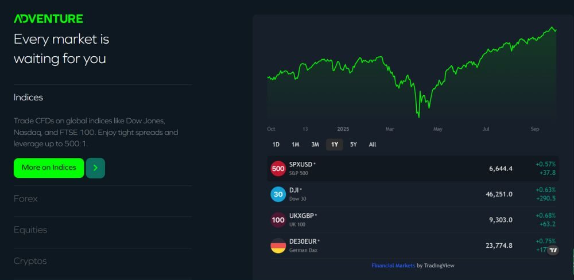The width and height of the screenshot is (574, 280).
Task: Select the 3M time range
Action: pos(315,145)
